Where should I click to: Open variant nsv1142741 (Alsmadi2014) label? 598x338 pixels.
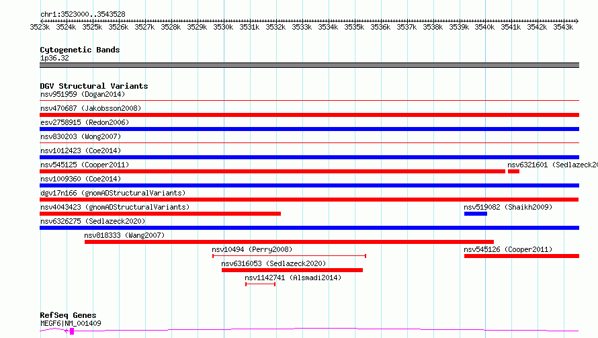(x=293, y=278)
